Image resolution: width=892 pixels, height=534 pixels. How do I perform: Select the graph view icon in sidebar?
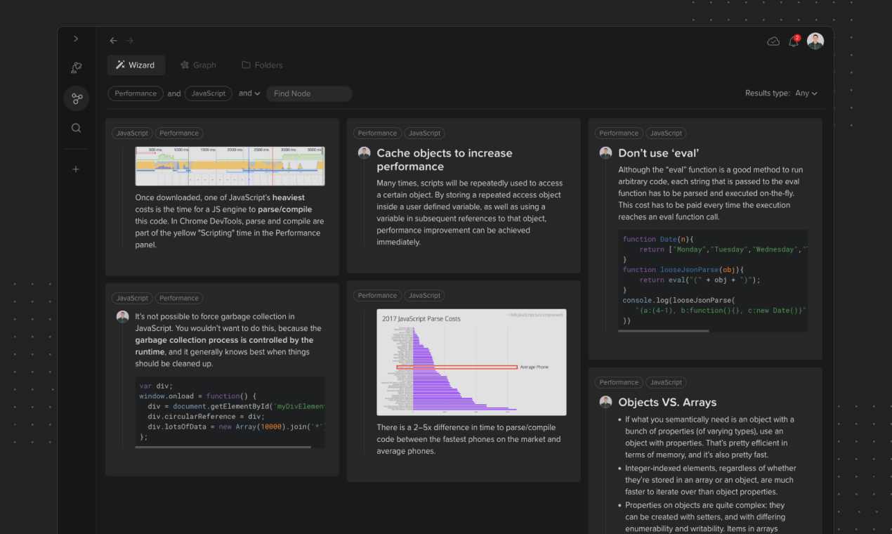point(76,98)
